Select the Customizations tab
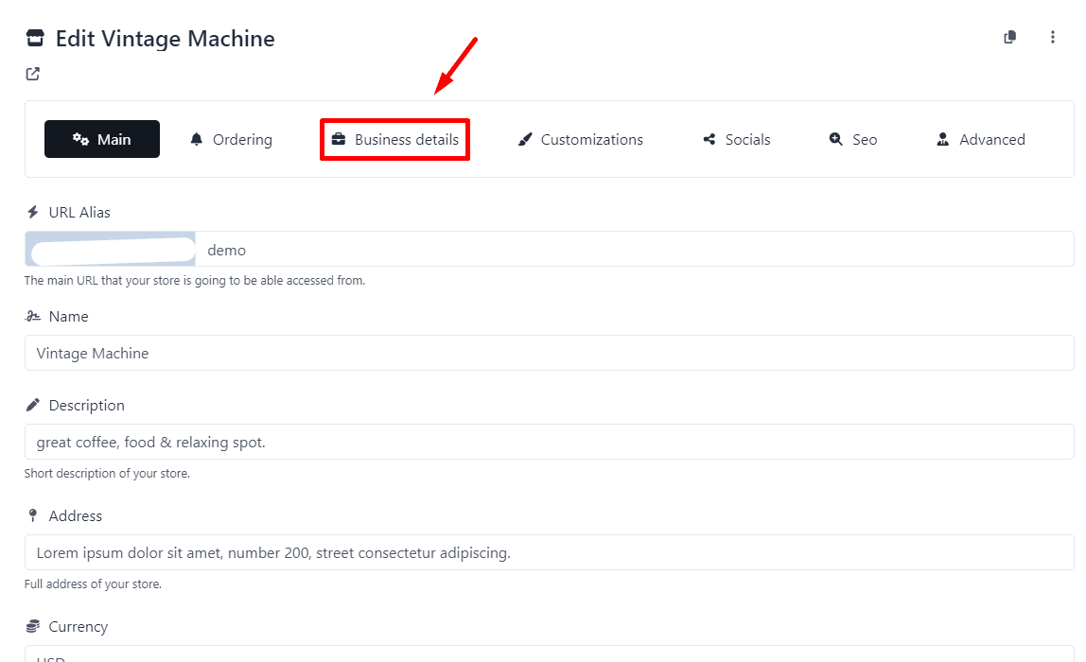The image size is (1086, 662). [x=581, y=139]
